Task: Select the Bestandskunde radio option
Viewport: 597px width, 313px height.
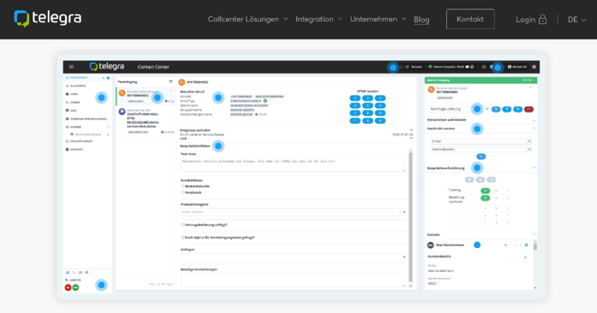Action: 183,186
